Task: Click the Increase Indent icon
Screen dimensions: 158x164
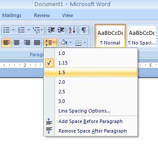Action: [61, 30]
